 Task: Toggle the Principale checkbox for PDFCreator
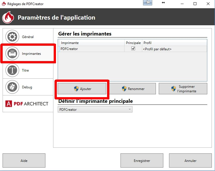pos(133,49)
